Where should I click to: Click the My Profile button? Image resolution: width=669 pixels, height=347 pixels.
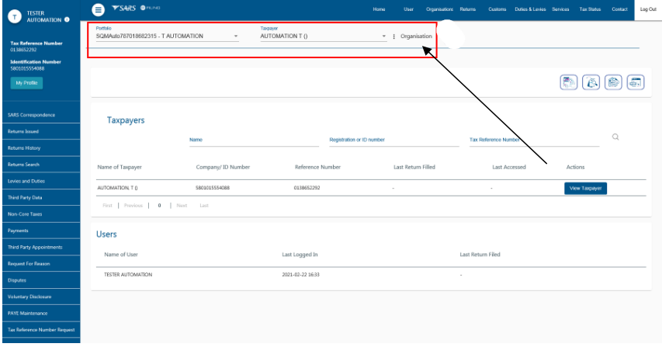click(26, 83)
